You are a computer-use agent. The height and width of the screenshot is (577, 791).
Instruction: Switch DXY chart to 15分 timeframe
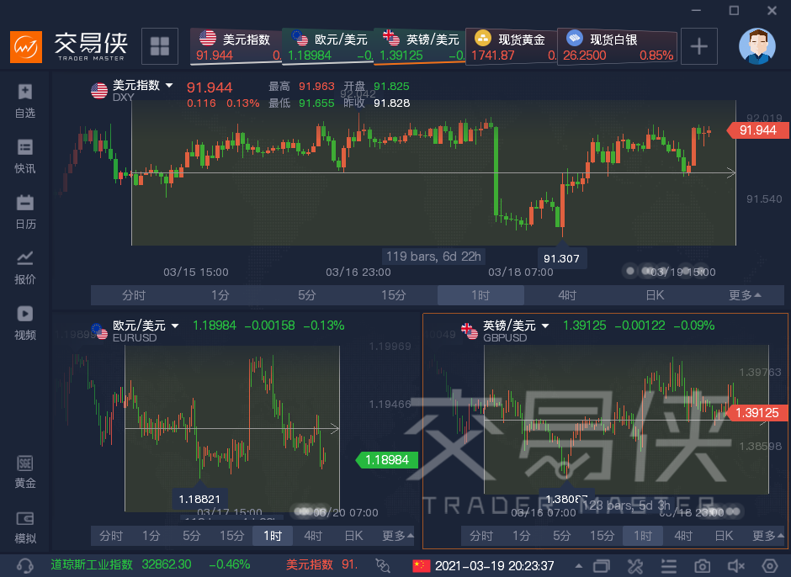[394, 295]
